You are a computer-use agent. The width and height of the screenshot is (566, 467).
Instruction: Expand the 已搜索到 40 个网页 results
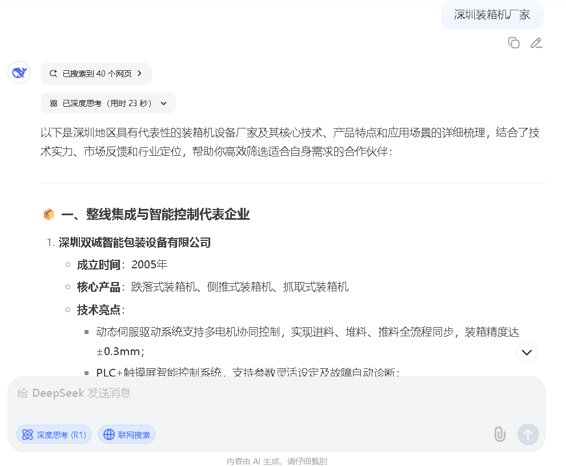pos(96,74)
